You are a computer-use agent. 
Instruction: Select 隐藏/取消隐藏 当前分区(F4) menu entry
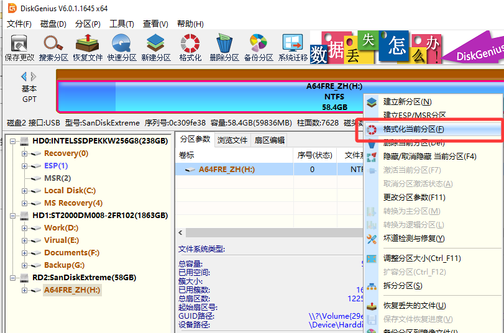click(433, 157)
